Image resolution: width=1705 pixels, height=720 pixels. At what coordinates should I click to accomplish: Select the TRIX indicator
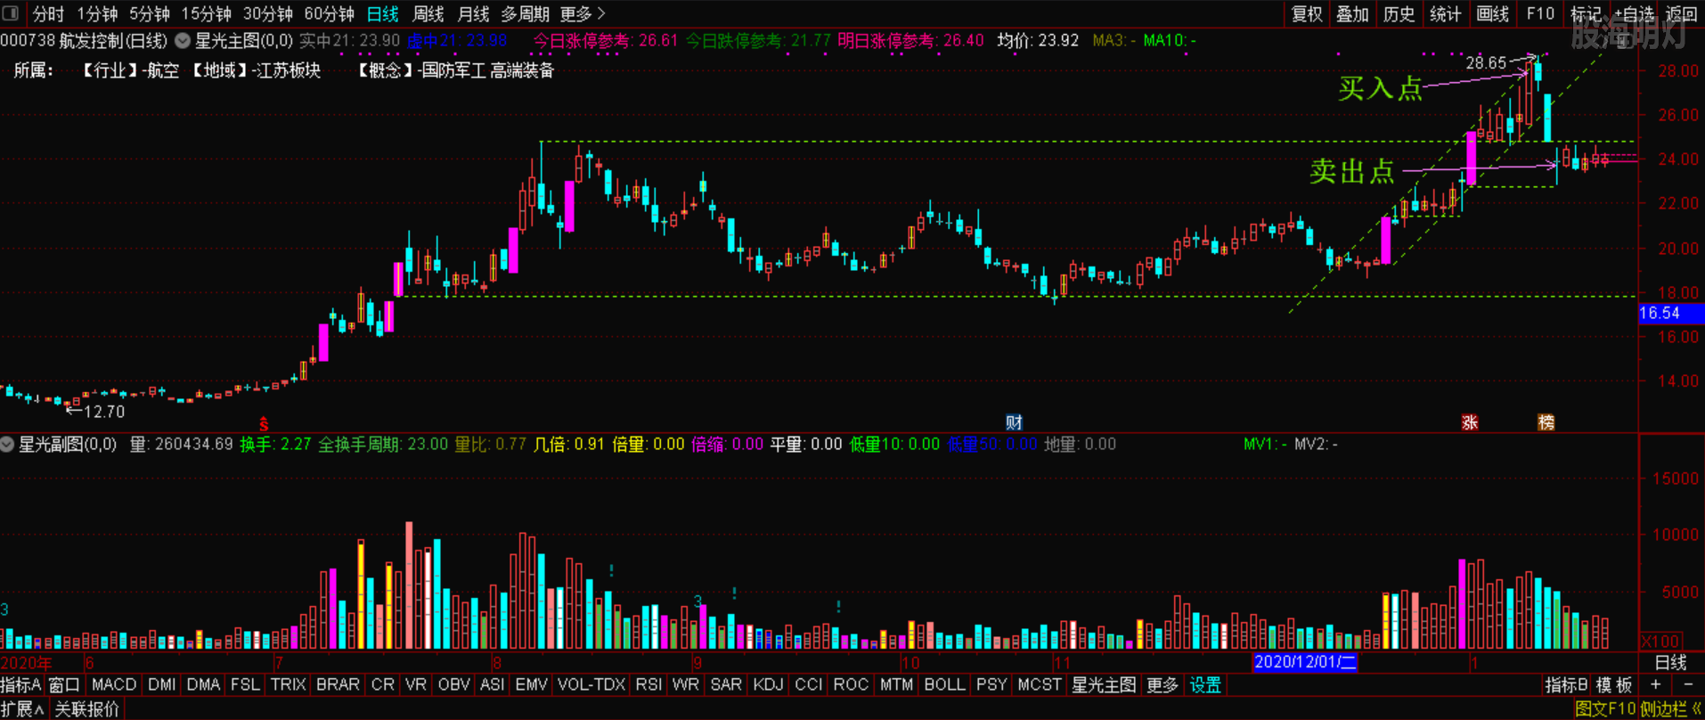pos(288,685)
